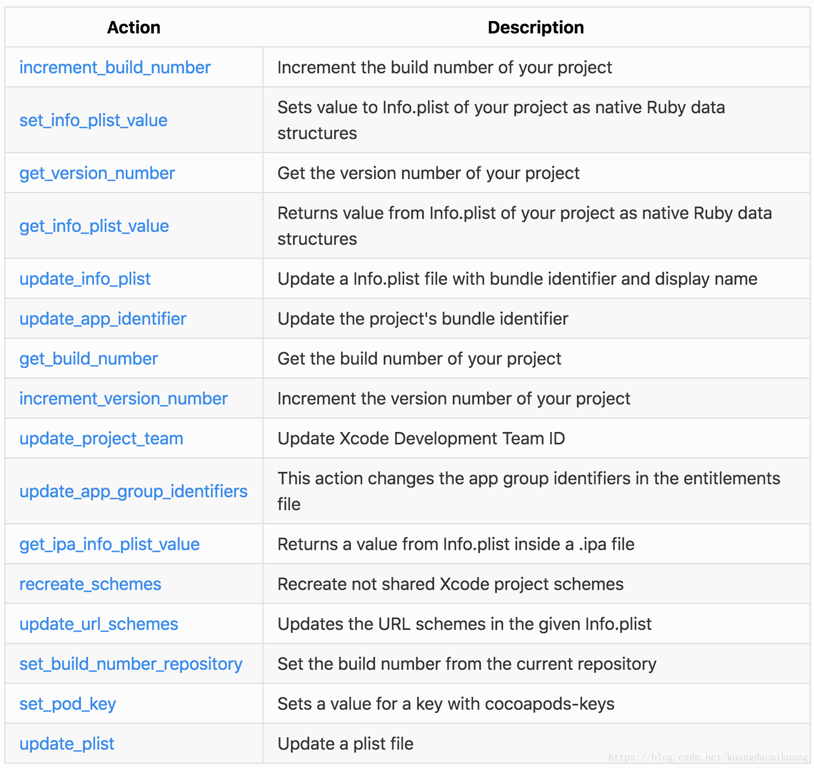
Task: Click the update_project_team link
Action: [101, 438]
